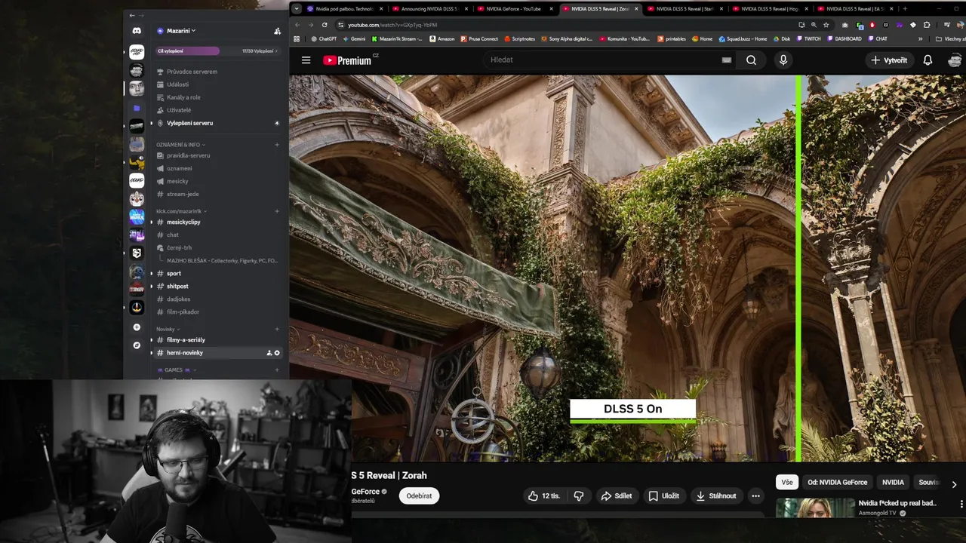Open the pravidla-serveru channel
This screenshot has height=543, width=966.
coord(189,155)
